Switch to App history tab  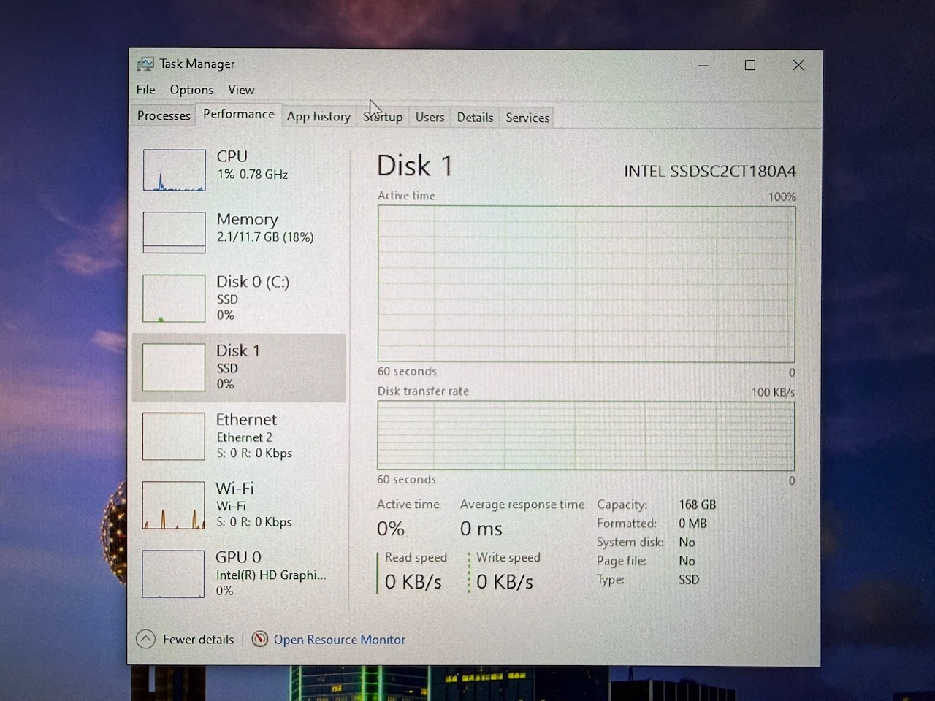pos(318,117)
